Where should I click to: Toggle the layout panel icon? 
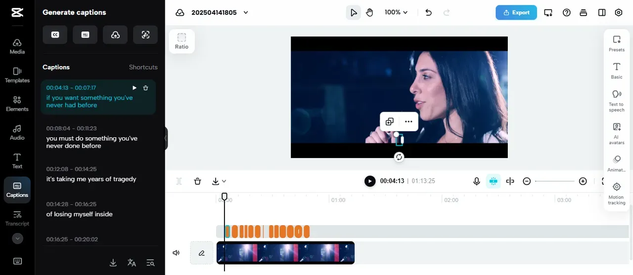pos(602,12)
